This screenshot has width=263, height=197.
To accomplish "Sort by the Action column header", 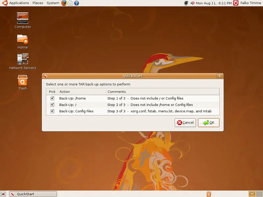I will [x=82, y=92].
